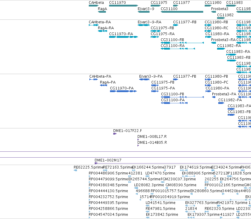The height and width of the screenshot is (219, 251).
Task: Click transcript CG31100-RA
Action: (x=178, y=49)
